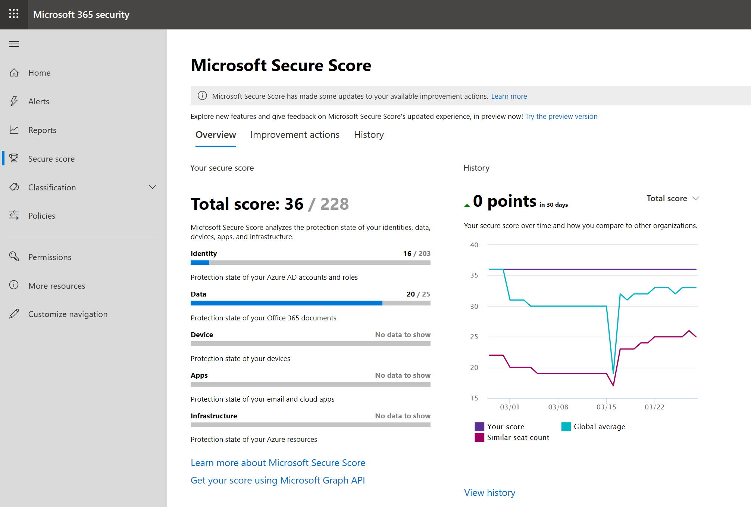Screen dimensions: 751x507
Task: Click the Permissions key icon
Action: (14, 256)
